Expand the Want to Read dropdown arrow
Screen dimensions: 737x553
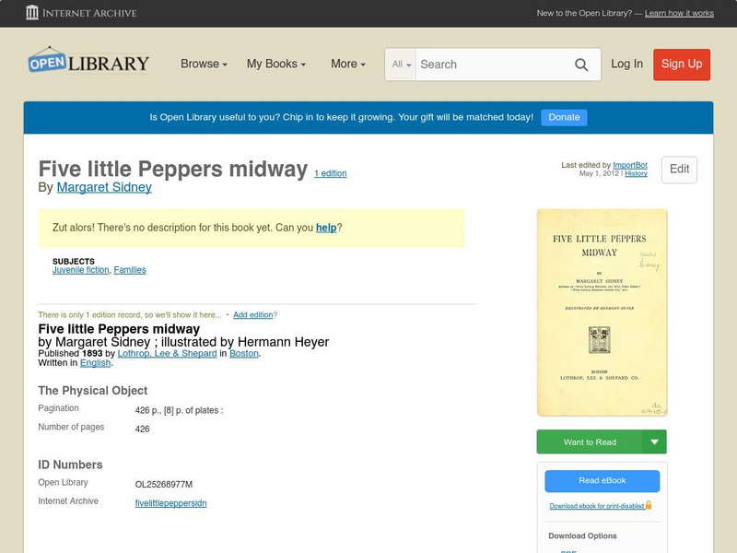pos(654,441)
